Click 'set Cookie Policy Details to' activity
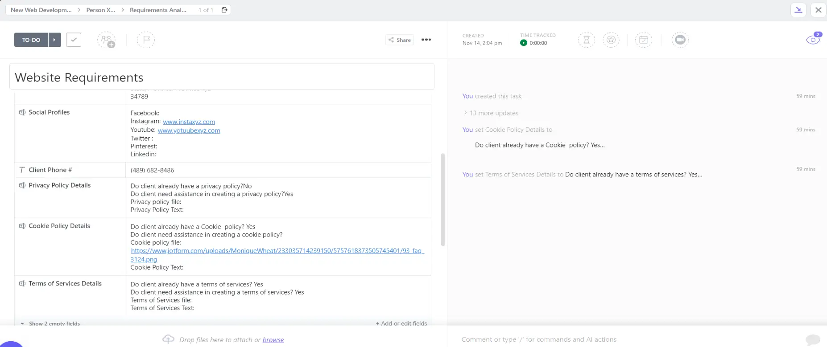827x347 pixels. (507, 130)
